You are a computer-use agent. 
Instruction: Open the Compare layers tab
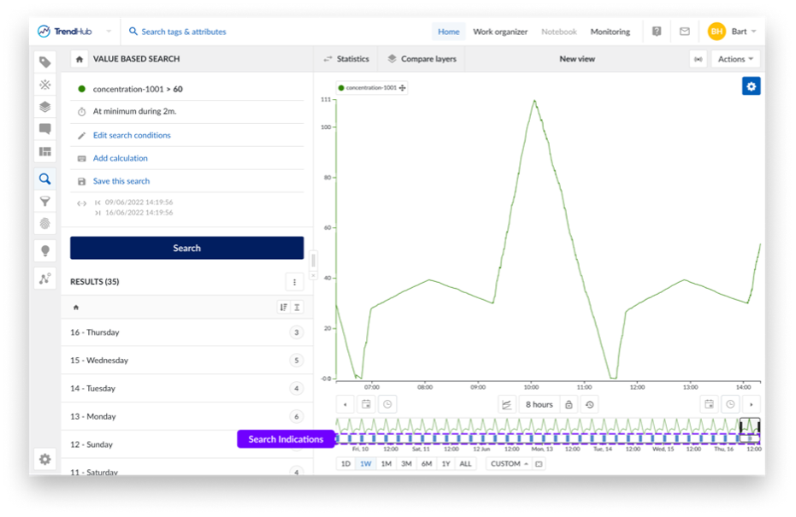click(422, 59)
